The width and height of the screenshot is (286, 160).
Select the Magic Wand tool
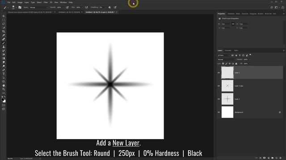pyautogui.click(x=4, y=28)
